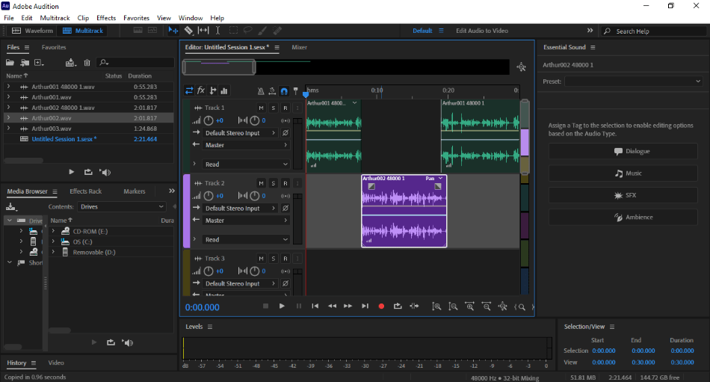Click Zoom In Time icon
The image size is (710, 382).
[469, 306]
